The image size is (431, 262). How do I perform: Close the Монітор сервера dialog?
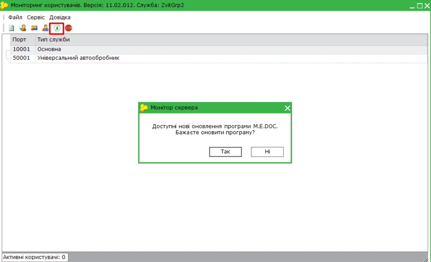tap(287, 108)
